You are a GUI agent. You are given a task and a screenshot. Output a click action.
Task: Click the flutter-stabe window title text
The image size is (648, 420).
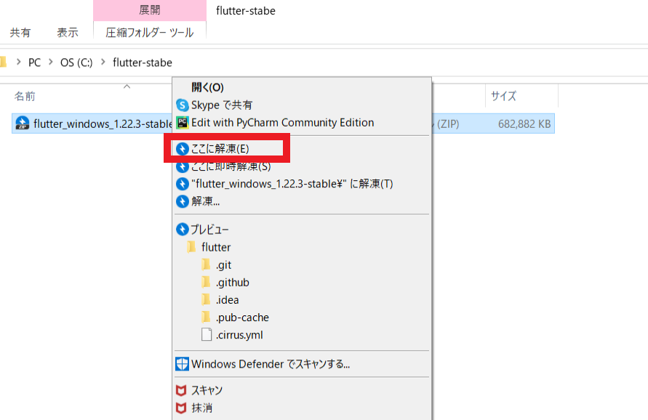click(x=246, y=11)
